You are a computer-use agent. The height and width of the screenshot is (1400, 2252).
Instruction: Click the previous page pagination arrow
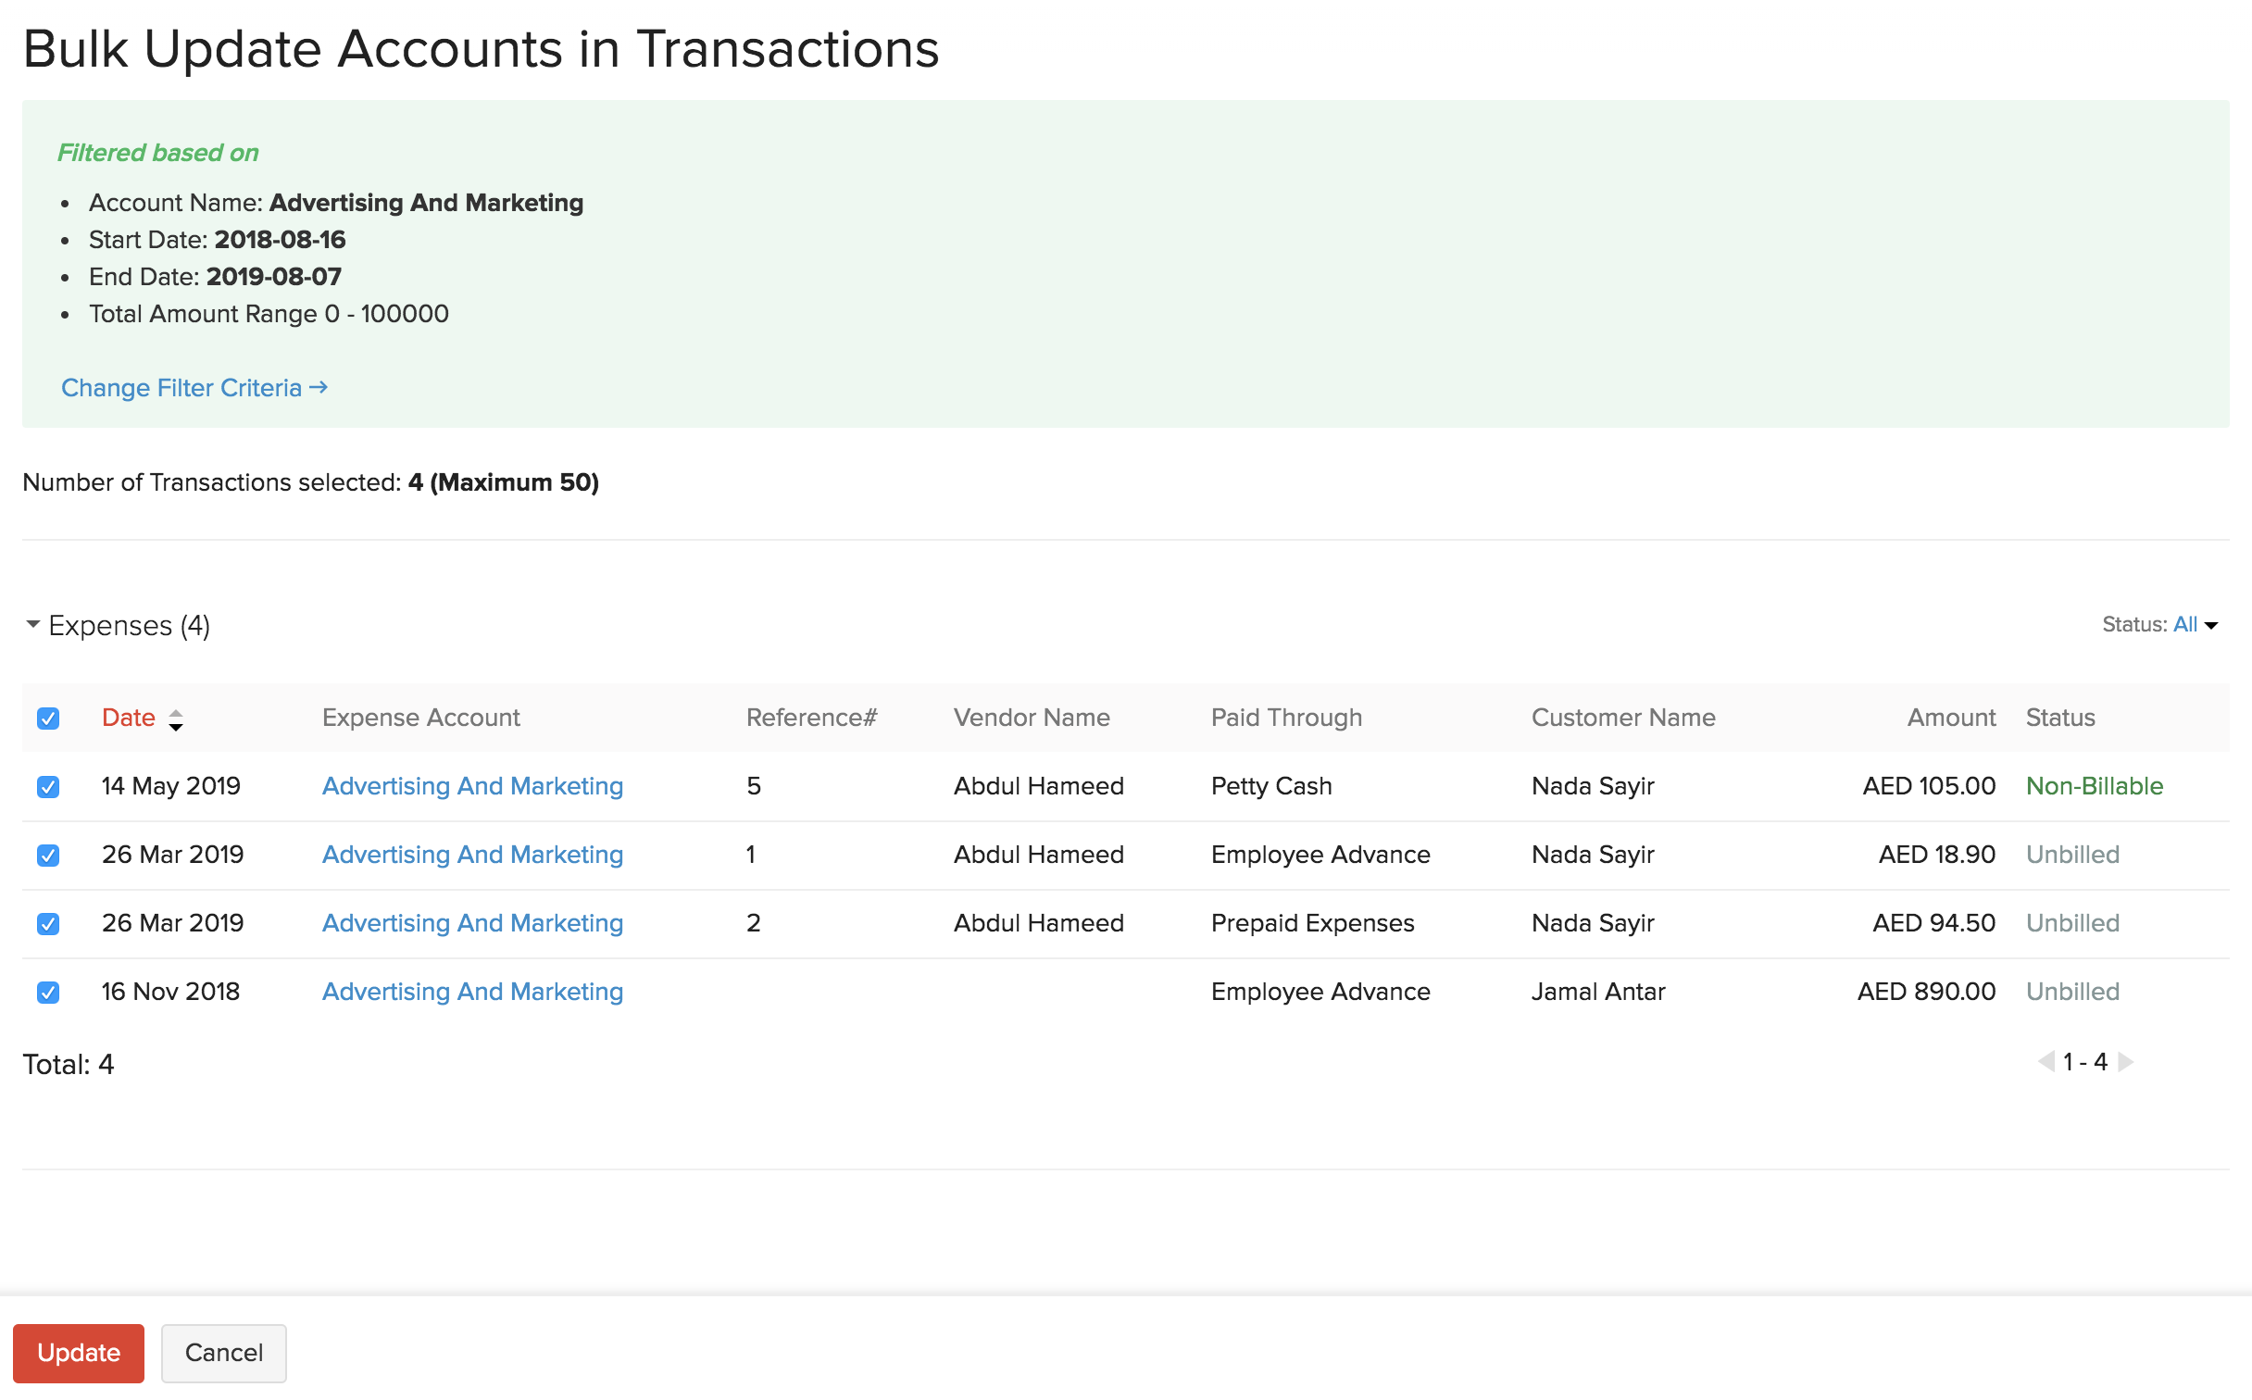2048,1062
